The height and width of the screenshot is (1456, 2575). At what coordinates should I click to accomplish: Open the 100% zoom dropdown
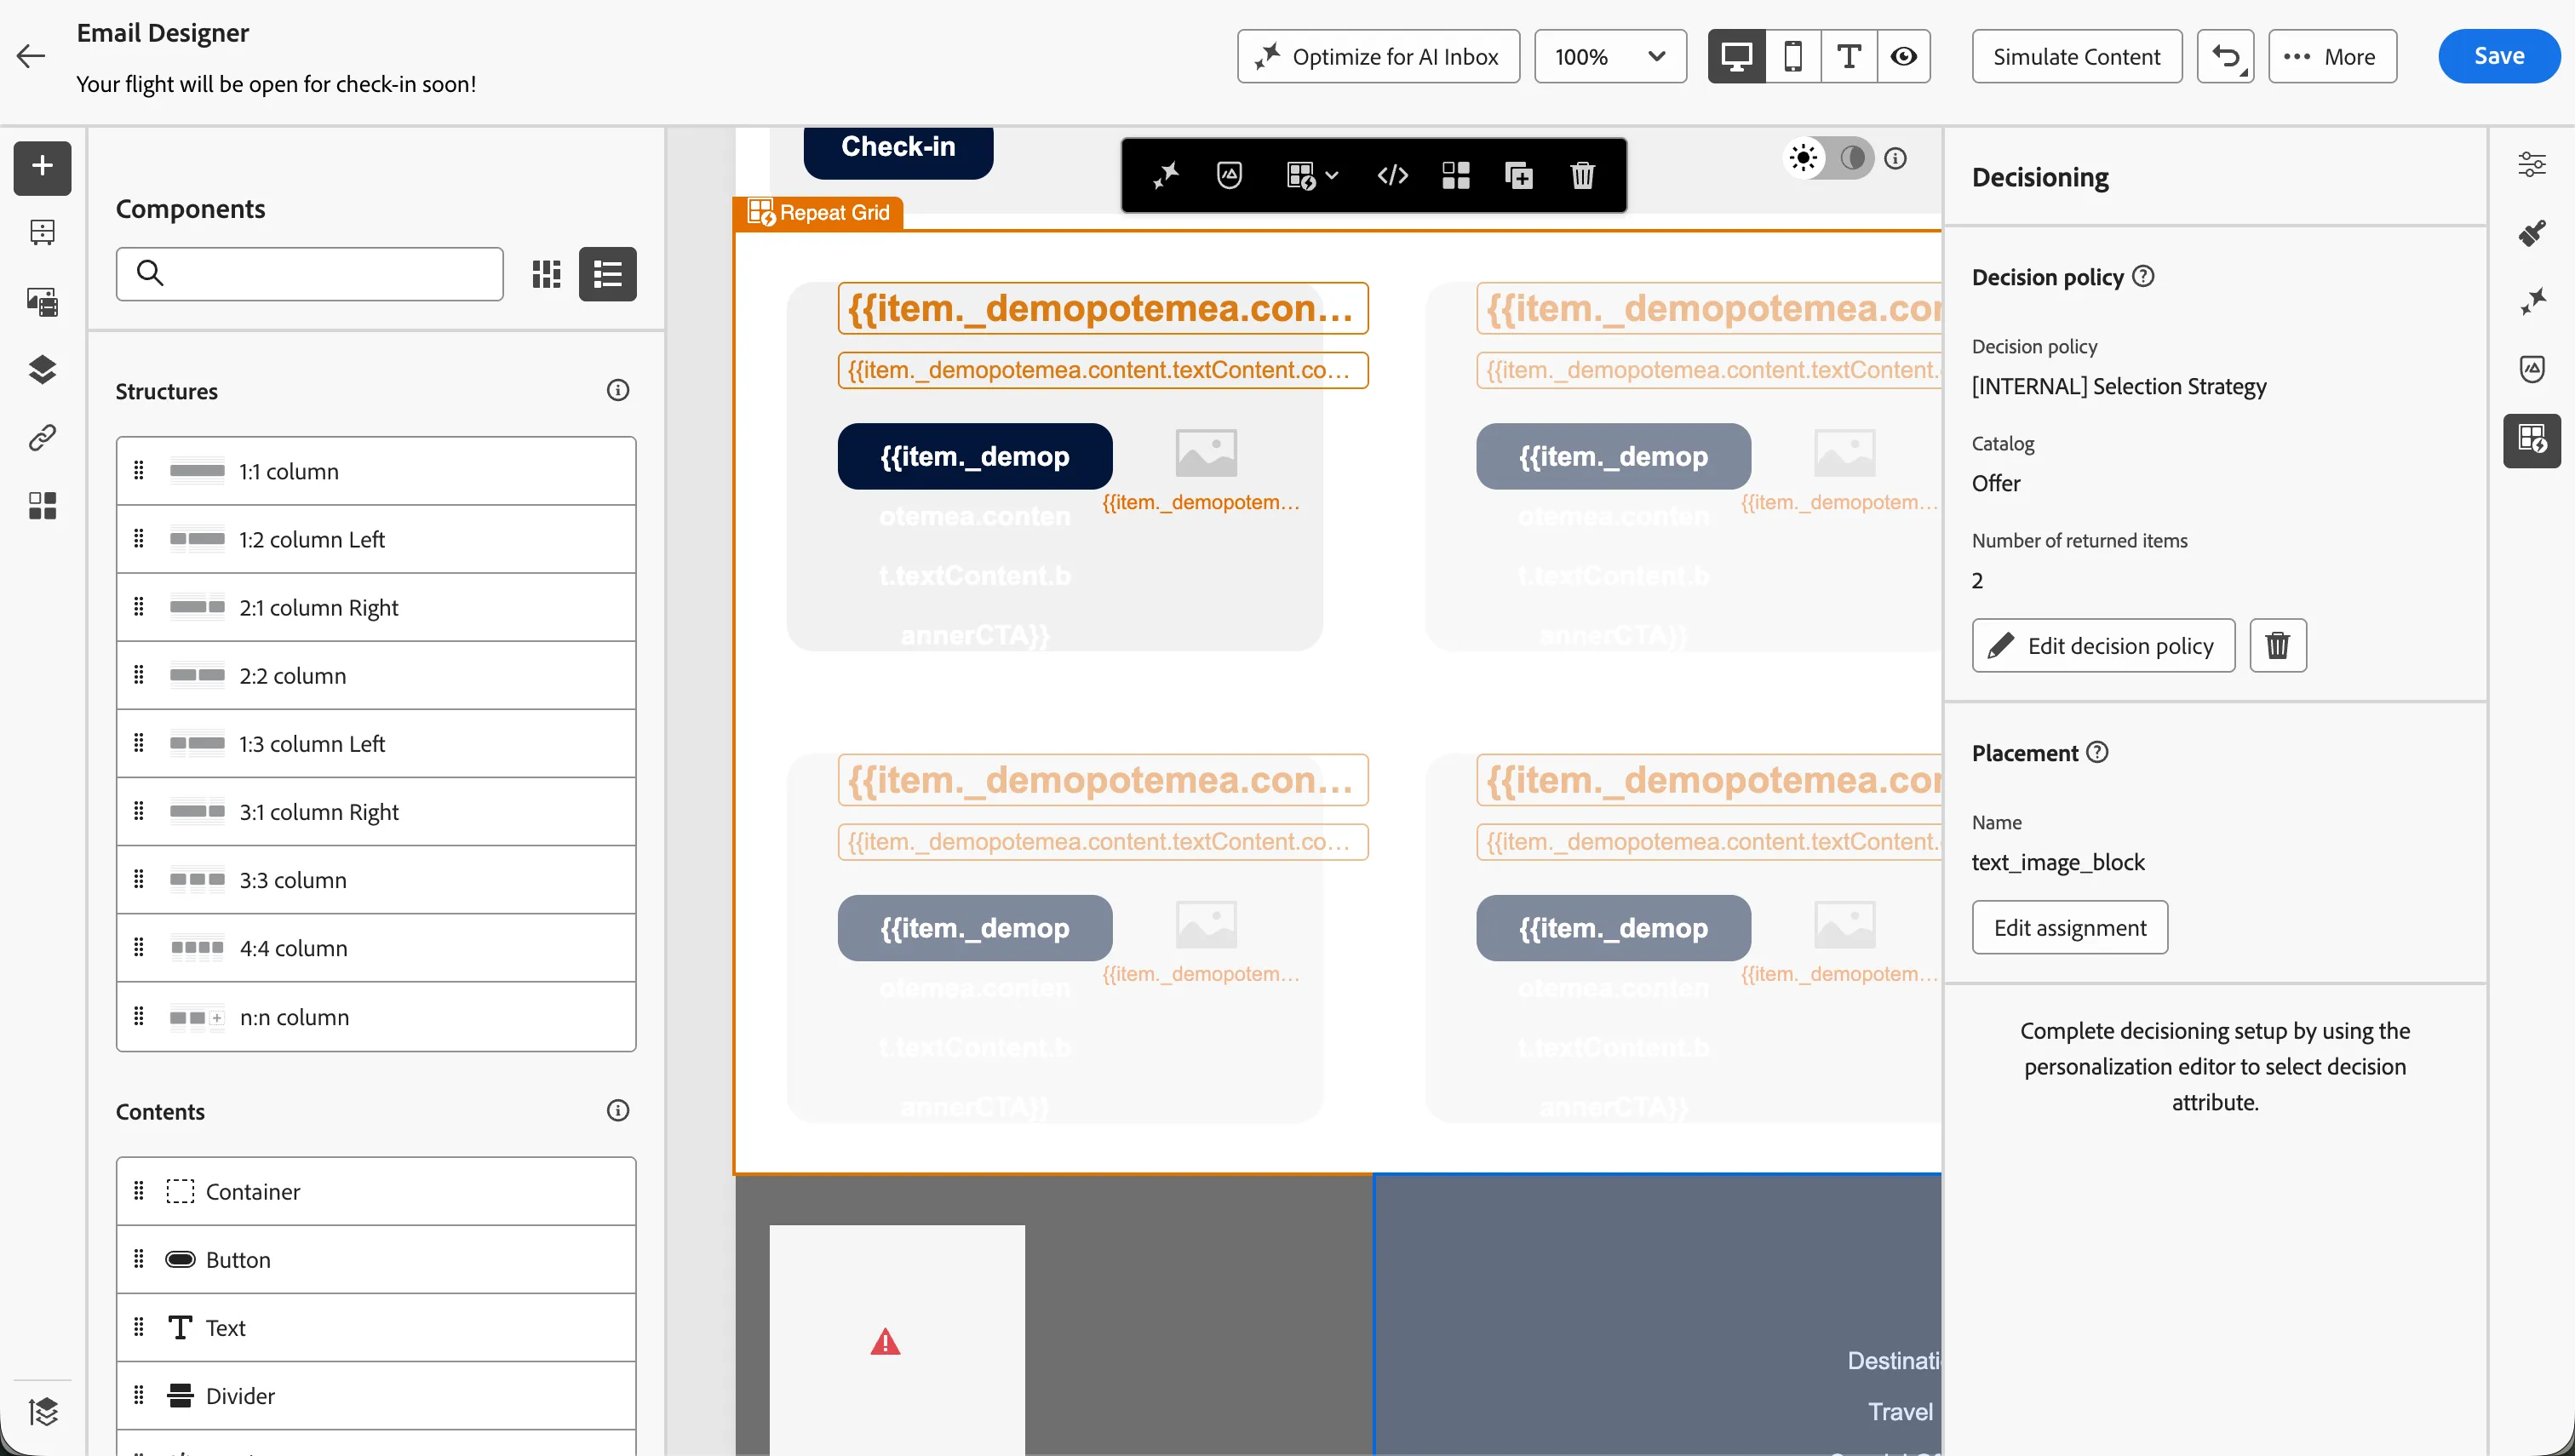[1610, 57]
